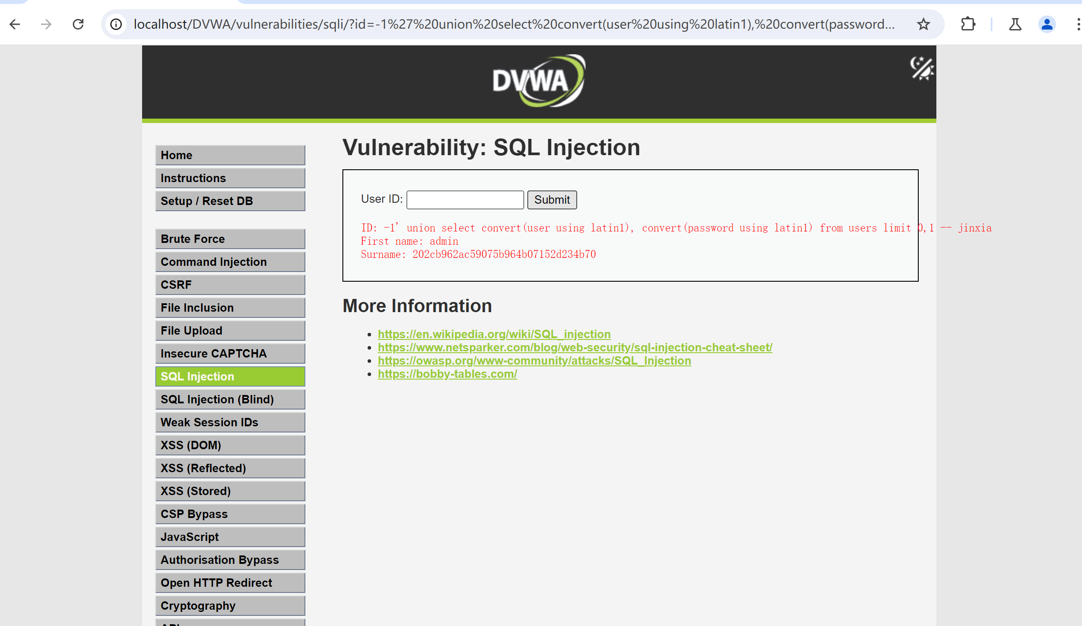
Task: Open the Wikipedia SQL injection link
Action: [x=494, y=334]
